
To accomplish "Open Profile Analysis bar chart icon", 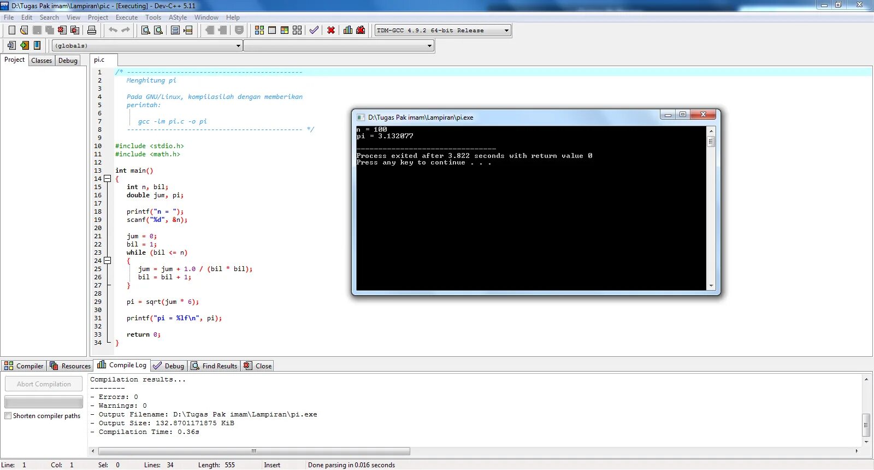I will 348,30.
